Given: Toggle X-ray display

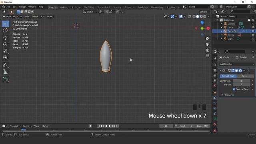Looking at the screenshot, I should (x=189, y=16).
